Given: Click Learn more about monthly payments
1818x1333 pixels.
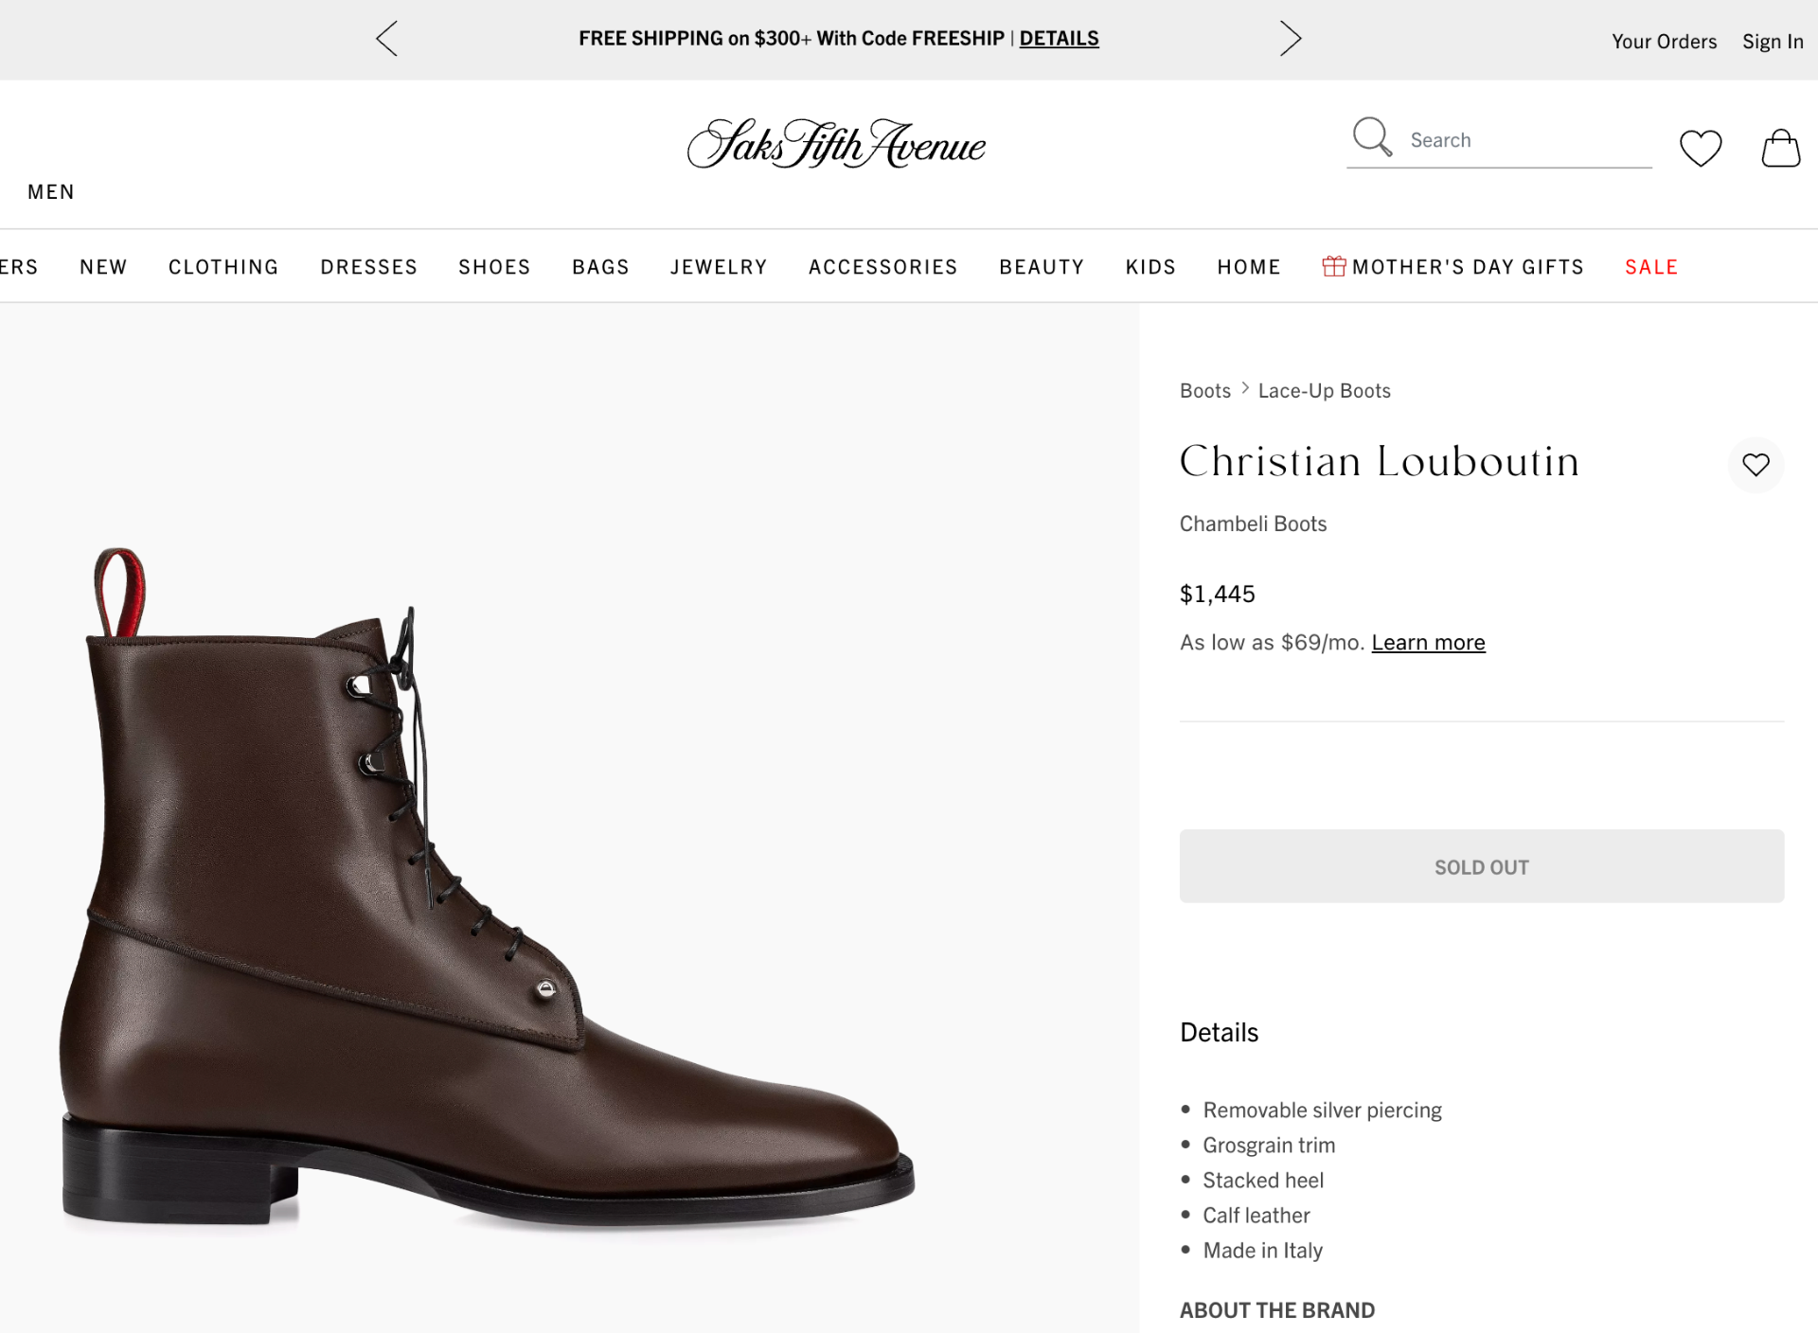Looking at the screenshot, I should (1427, 642).
